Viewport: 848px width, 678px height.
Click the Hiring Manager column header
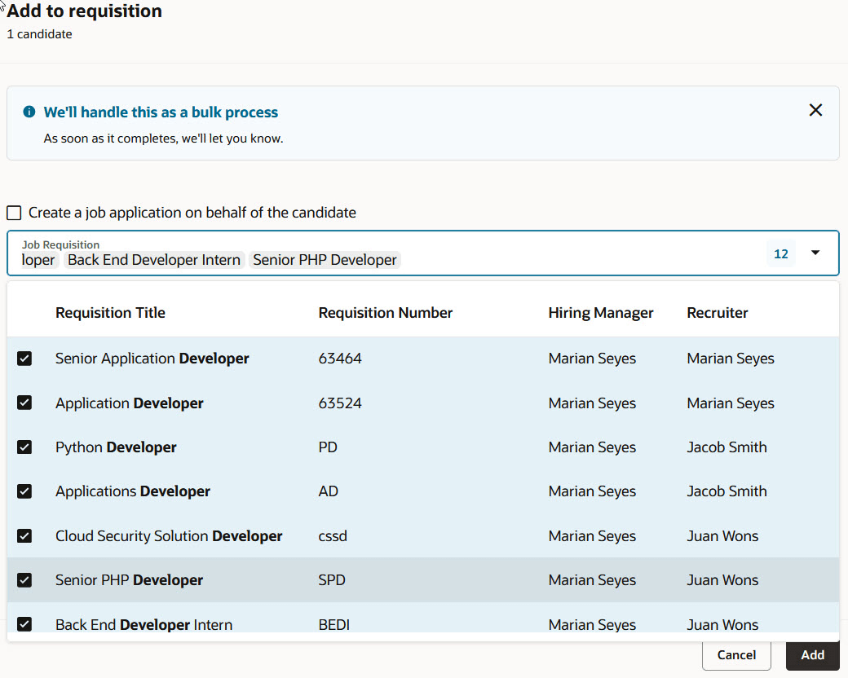click(x=601, y=312)
